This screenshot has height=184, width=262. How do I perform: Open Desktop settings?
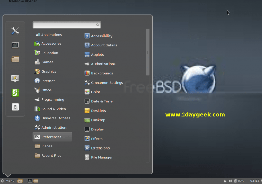95,120
